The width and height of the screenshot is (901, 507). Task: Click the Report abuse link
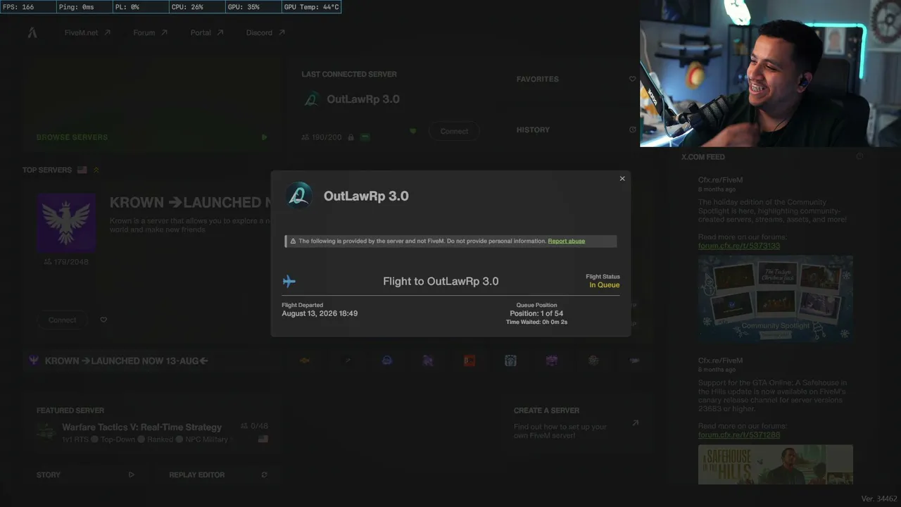pyautogui.click(x=567, y=241)
